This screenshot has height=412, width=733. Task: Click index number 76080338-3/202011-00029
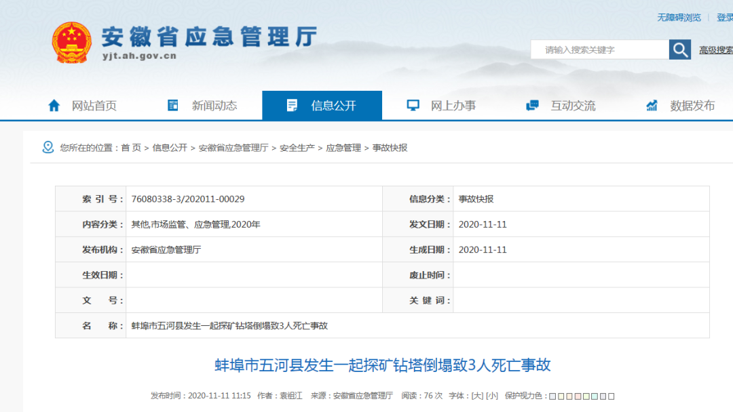point(188,199)
